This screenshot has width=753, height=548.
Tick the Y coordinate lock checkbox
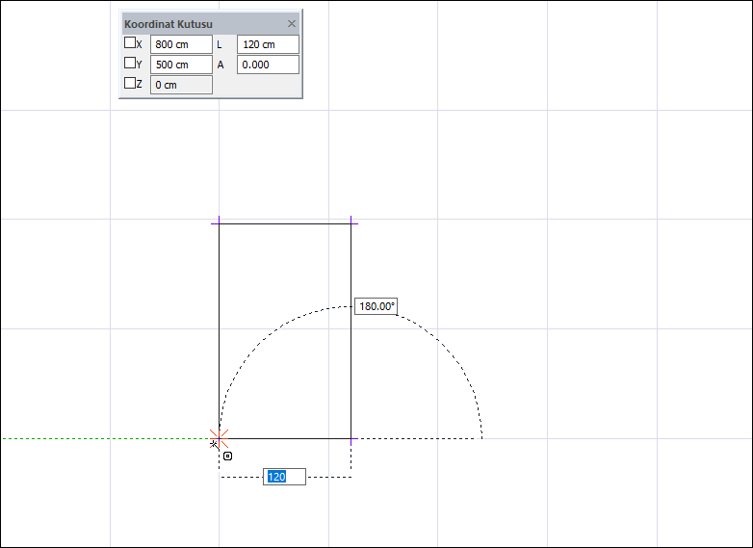(130, 64)
